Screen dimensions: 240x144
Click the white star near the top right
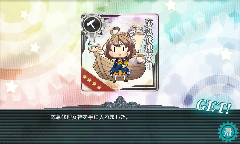[x=171, y=5]
